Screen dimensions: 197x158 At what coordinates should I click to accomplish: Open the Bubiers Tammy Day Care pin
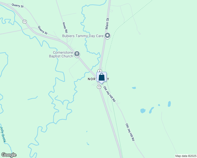(x=107, y=36)
